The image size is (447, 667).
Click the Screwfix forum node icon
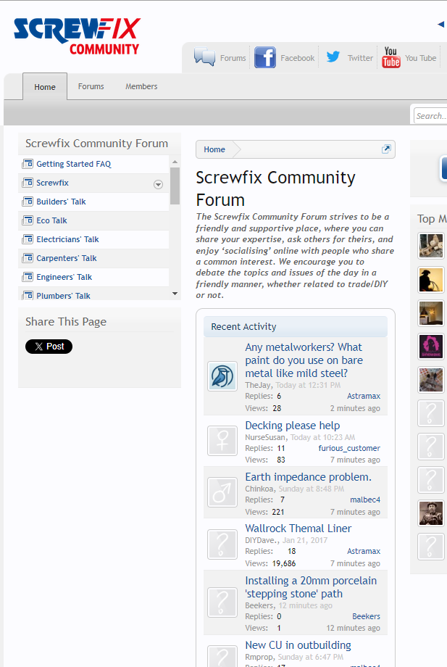coord(28,183)
